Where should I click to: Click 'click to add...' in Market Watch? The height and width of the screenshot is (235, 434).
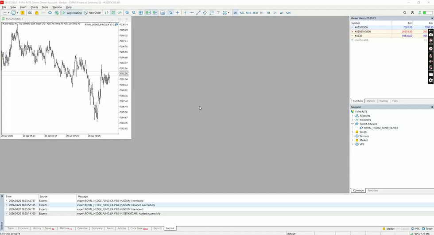[x=362, y=40]
